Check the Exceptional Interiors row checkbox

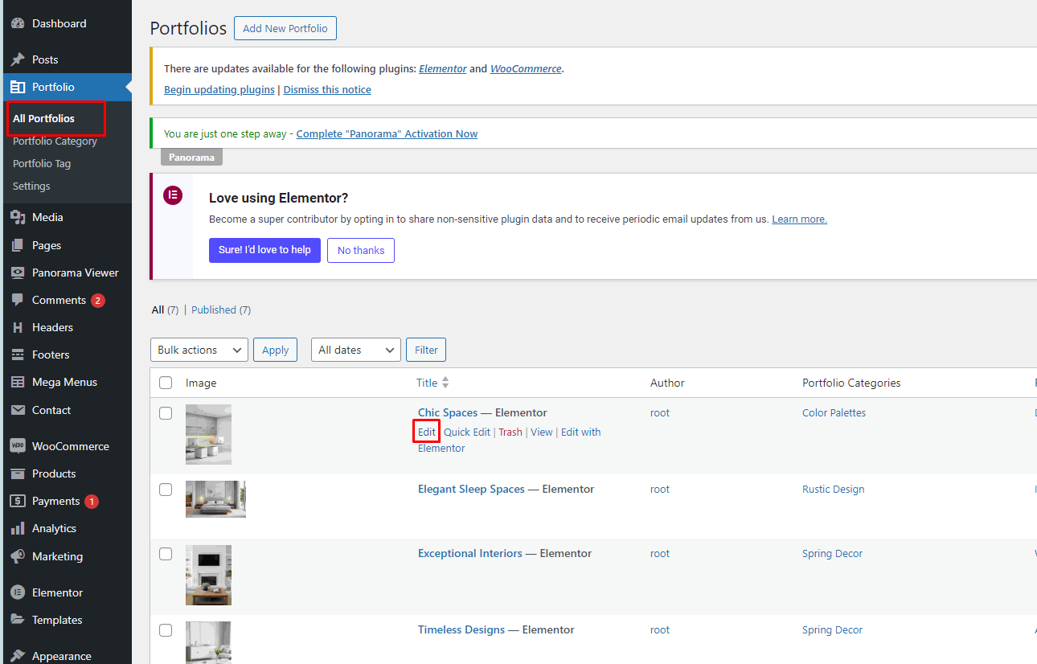click(166, 554)
